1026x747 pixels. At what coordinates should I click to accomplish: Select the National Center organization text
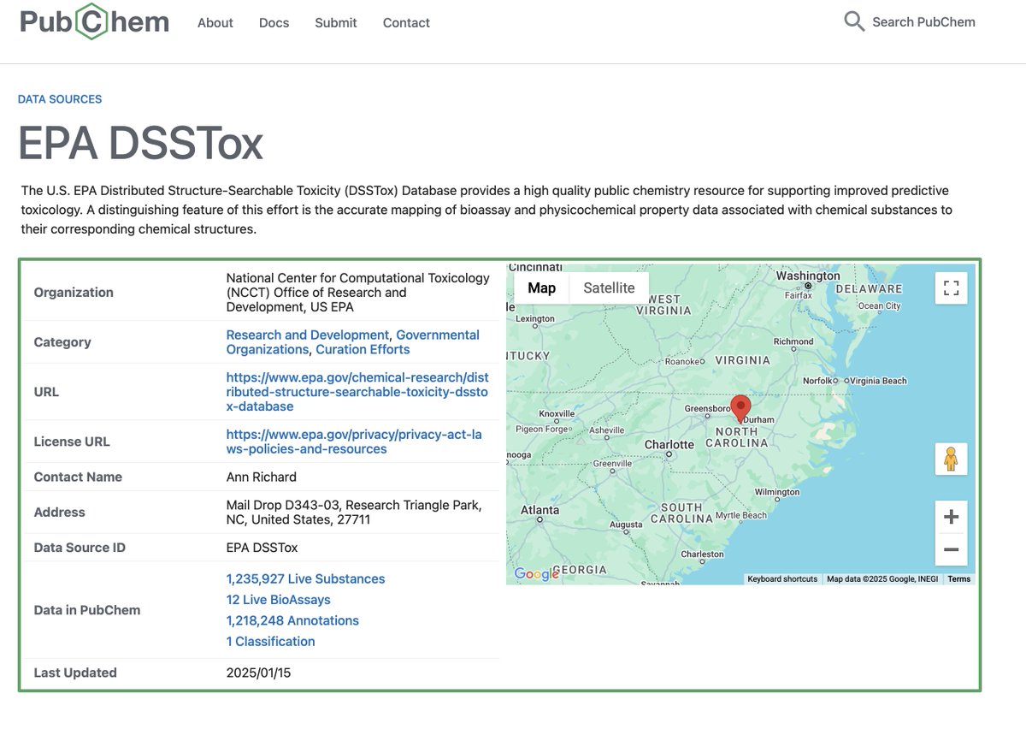point(358,293)
